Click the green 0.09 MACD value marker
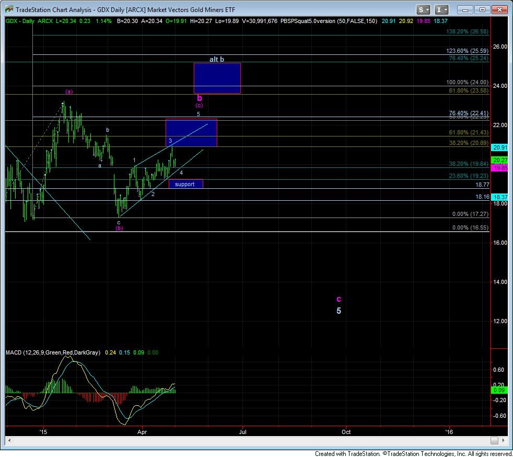This screenshot has height=457, width=513. tap(500, 390)
